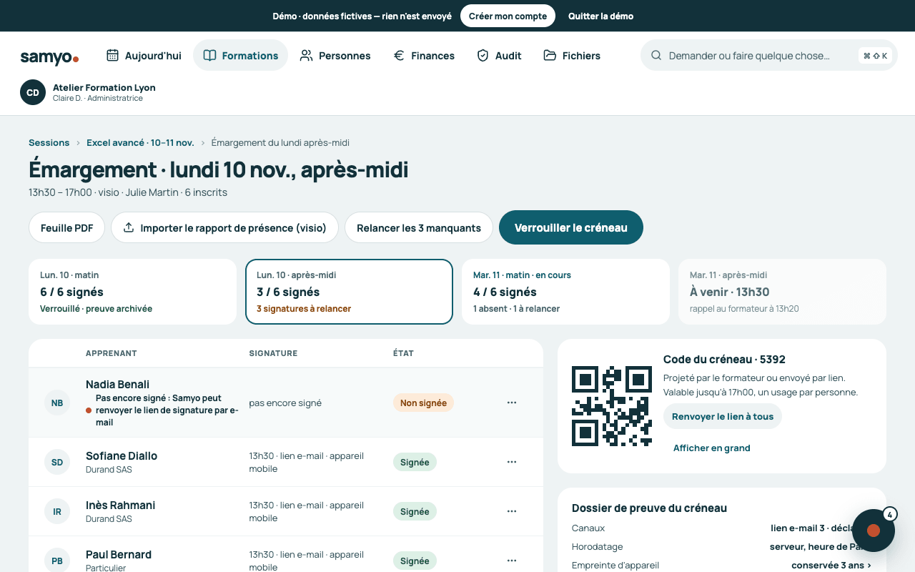Open 'Excel avancé · 10–11 nov.' breadcrumb
The height and width of the screenshot is (572, 915).
(x=140, y=143)
